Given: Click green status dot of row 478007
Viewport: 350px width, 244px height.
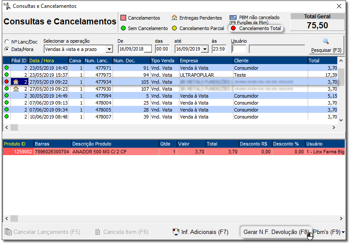Looking at the screenshot, I should point(7,116).
